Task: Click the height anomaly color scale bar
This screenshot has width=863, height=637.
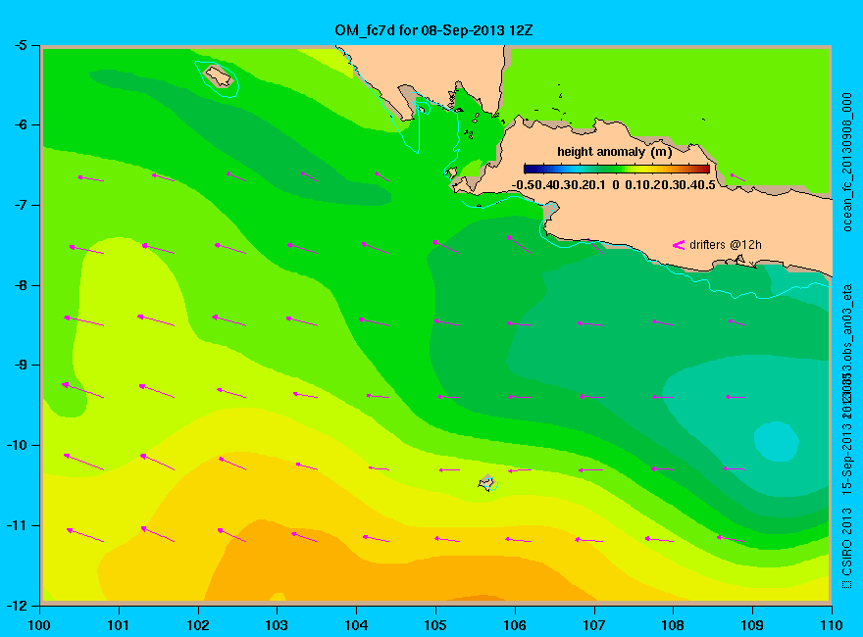Action: (617, 169)
